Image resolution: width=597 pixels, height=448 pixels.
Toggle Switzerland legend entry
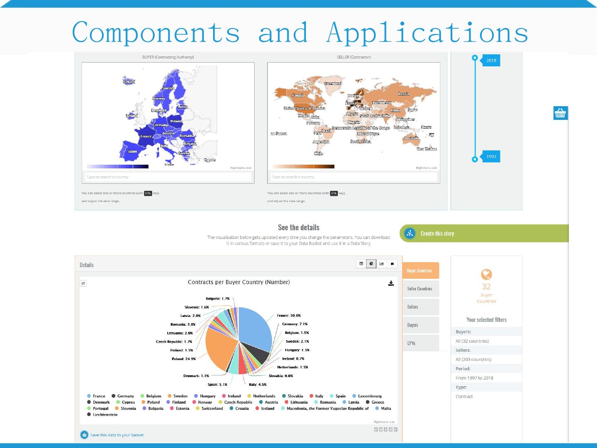209,409
